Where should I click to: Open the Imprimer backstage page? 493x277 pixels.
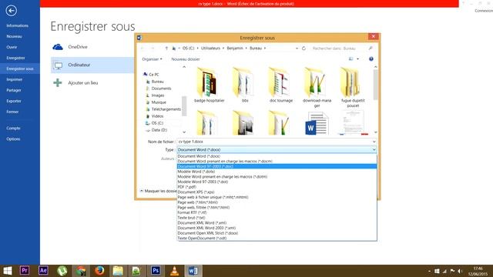[x=20, y=79]
